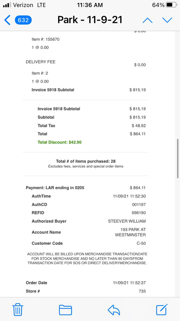Open reply options with the reply arrow

[114, 310]
